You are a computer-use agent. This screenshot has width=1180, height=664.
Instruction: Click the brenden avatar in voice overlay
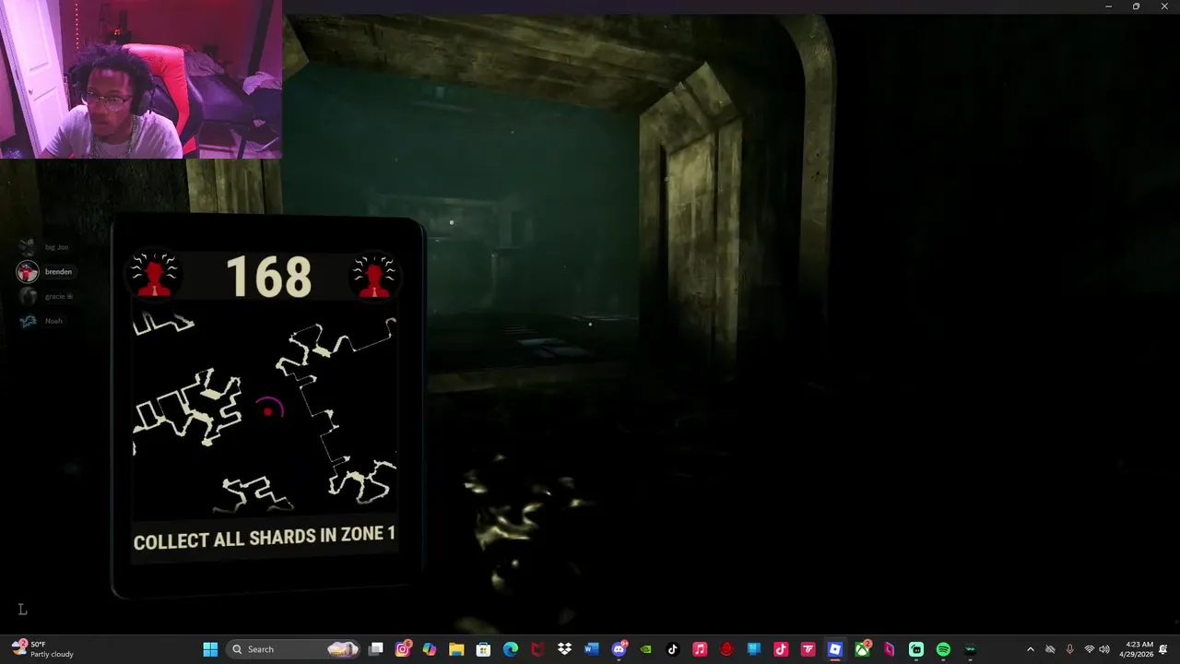tap(28, 271)
